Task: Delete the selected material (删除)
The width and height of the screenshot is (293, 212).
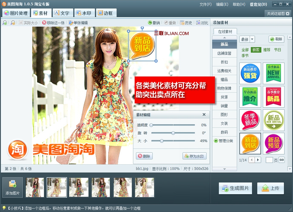Action: [x=144, y=156]
